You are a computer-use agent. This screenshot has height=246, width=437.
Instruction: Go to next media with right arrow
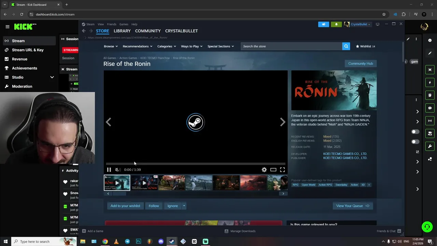(x=282, y=122)
